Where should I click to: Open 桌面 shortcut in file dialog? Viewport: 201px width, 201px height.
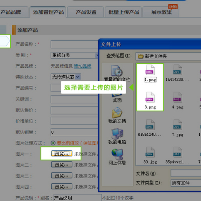click(x=117, y=98)
